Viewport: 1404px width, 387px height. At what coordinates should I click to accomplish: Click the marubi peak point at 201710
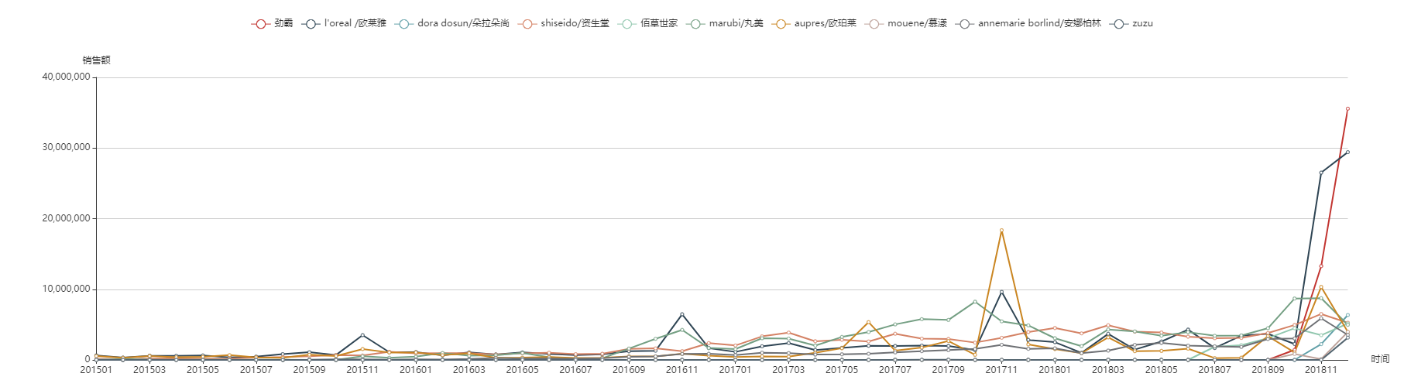click(x=975, y=302)
